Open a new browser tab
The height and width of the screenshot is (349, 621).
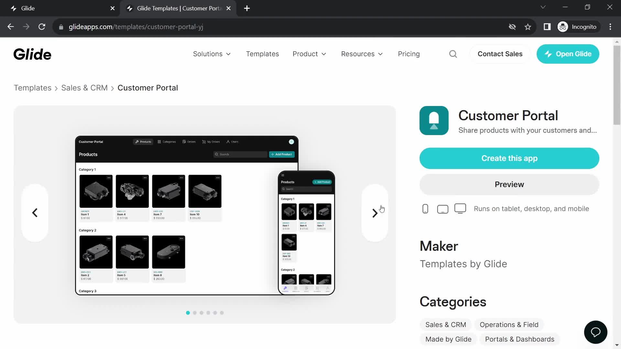pos(247,8)
